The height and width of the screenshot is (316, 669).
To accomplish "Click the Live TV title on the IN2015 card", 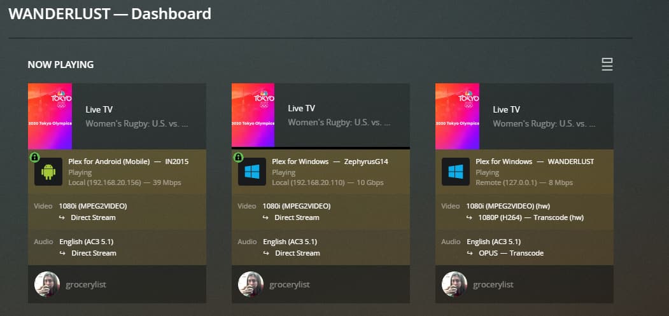I will click(x=99, y=109).
